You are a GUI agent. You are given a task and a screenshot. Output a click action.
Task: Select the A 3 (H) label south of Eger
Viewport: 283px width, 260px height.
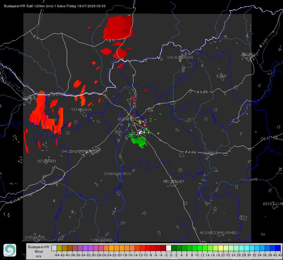202,92
